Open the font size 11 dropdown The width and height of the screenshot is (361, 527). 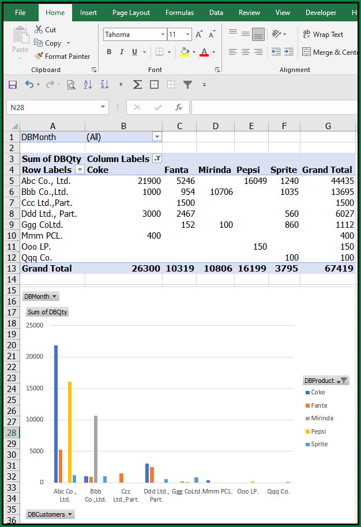(x=187, y=34)
